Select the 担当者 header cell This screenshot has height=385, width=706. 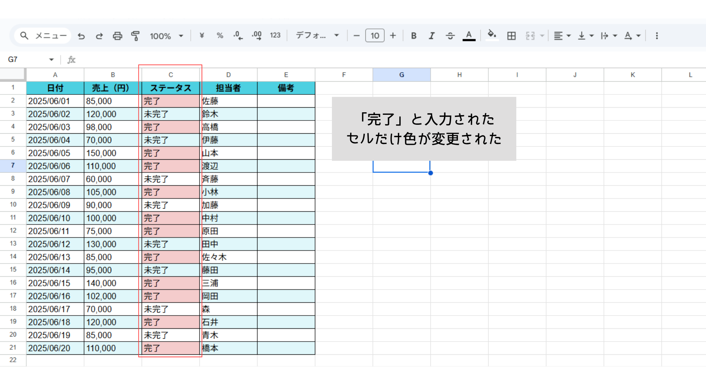point(229,88)
